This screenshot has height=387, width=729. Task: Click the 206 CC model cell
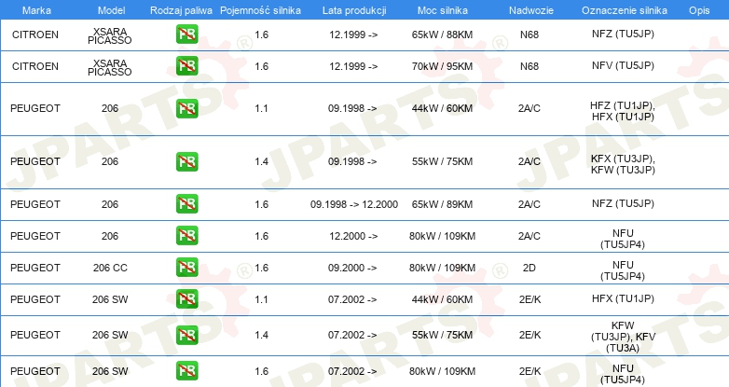point(110,268)
